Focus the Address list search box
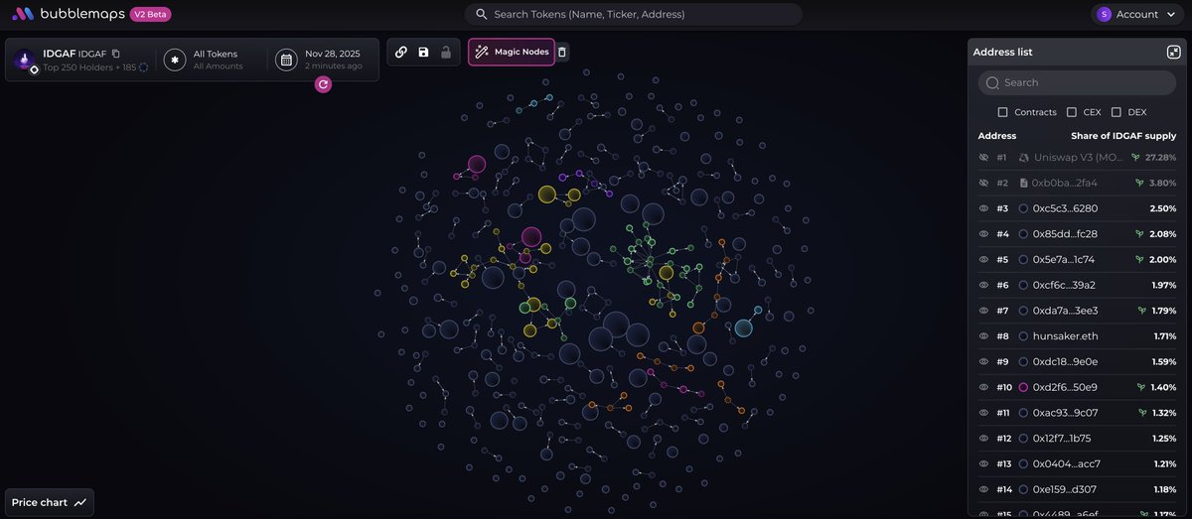The height and width of the screenshot is (519, 1192). click(1076, 83)
